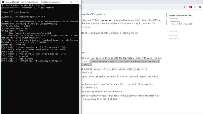The image size is (203, 114).
Task: Open the grey browser extension icon
Action: tap(195, 7)
